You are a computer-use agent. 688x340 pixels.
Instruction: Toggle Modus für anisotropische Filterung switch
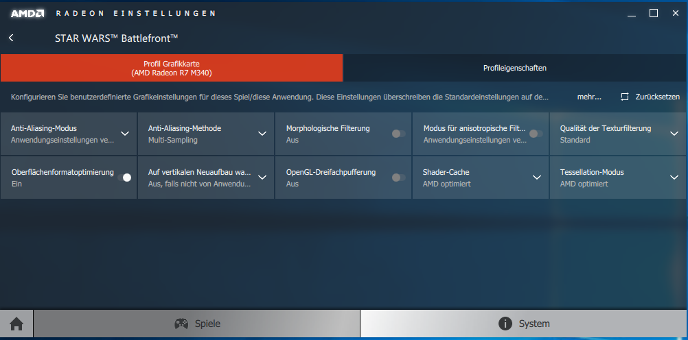tap(536, 134)
